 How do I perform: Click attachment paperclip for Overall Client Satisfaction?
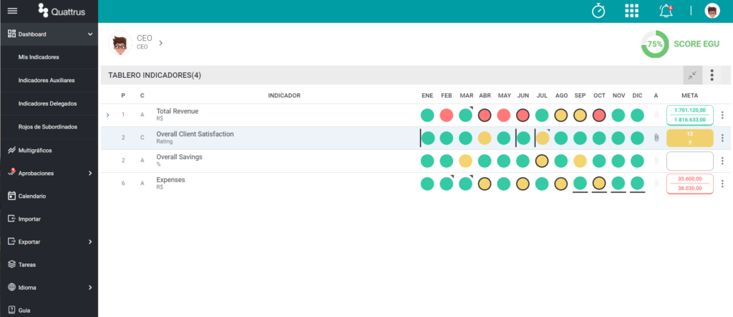tap(656, 138)
